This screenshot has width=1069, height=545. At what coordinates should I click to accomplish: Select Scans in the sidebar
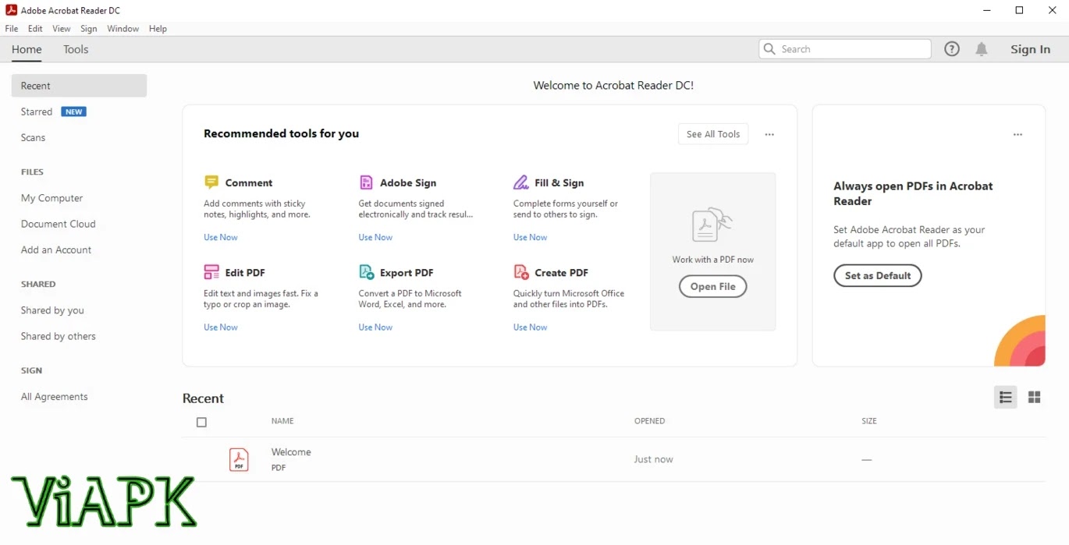point(33,138)
